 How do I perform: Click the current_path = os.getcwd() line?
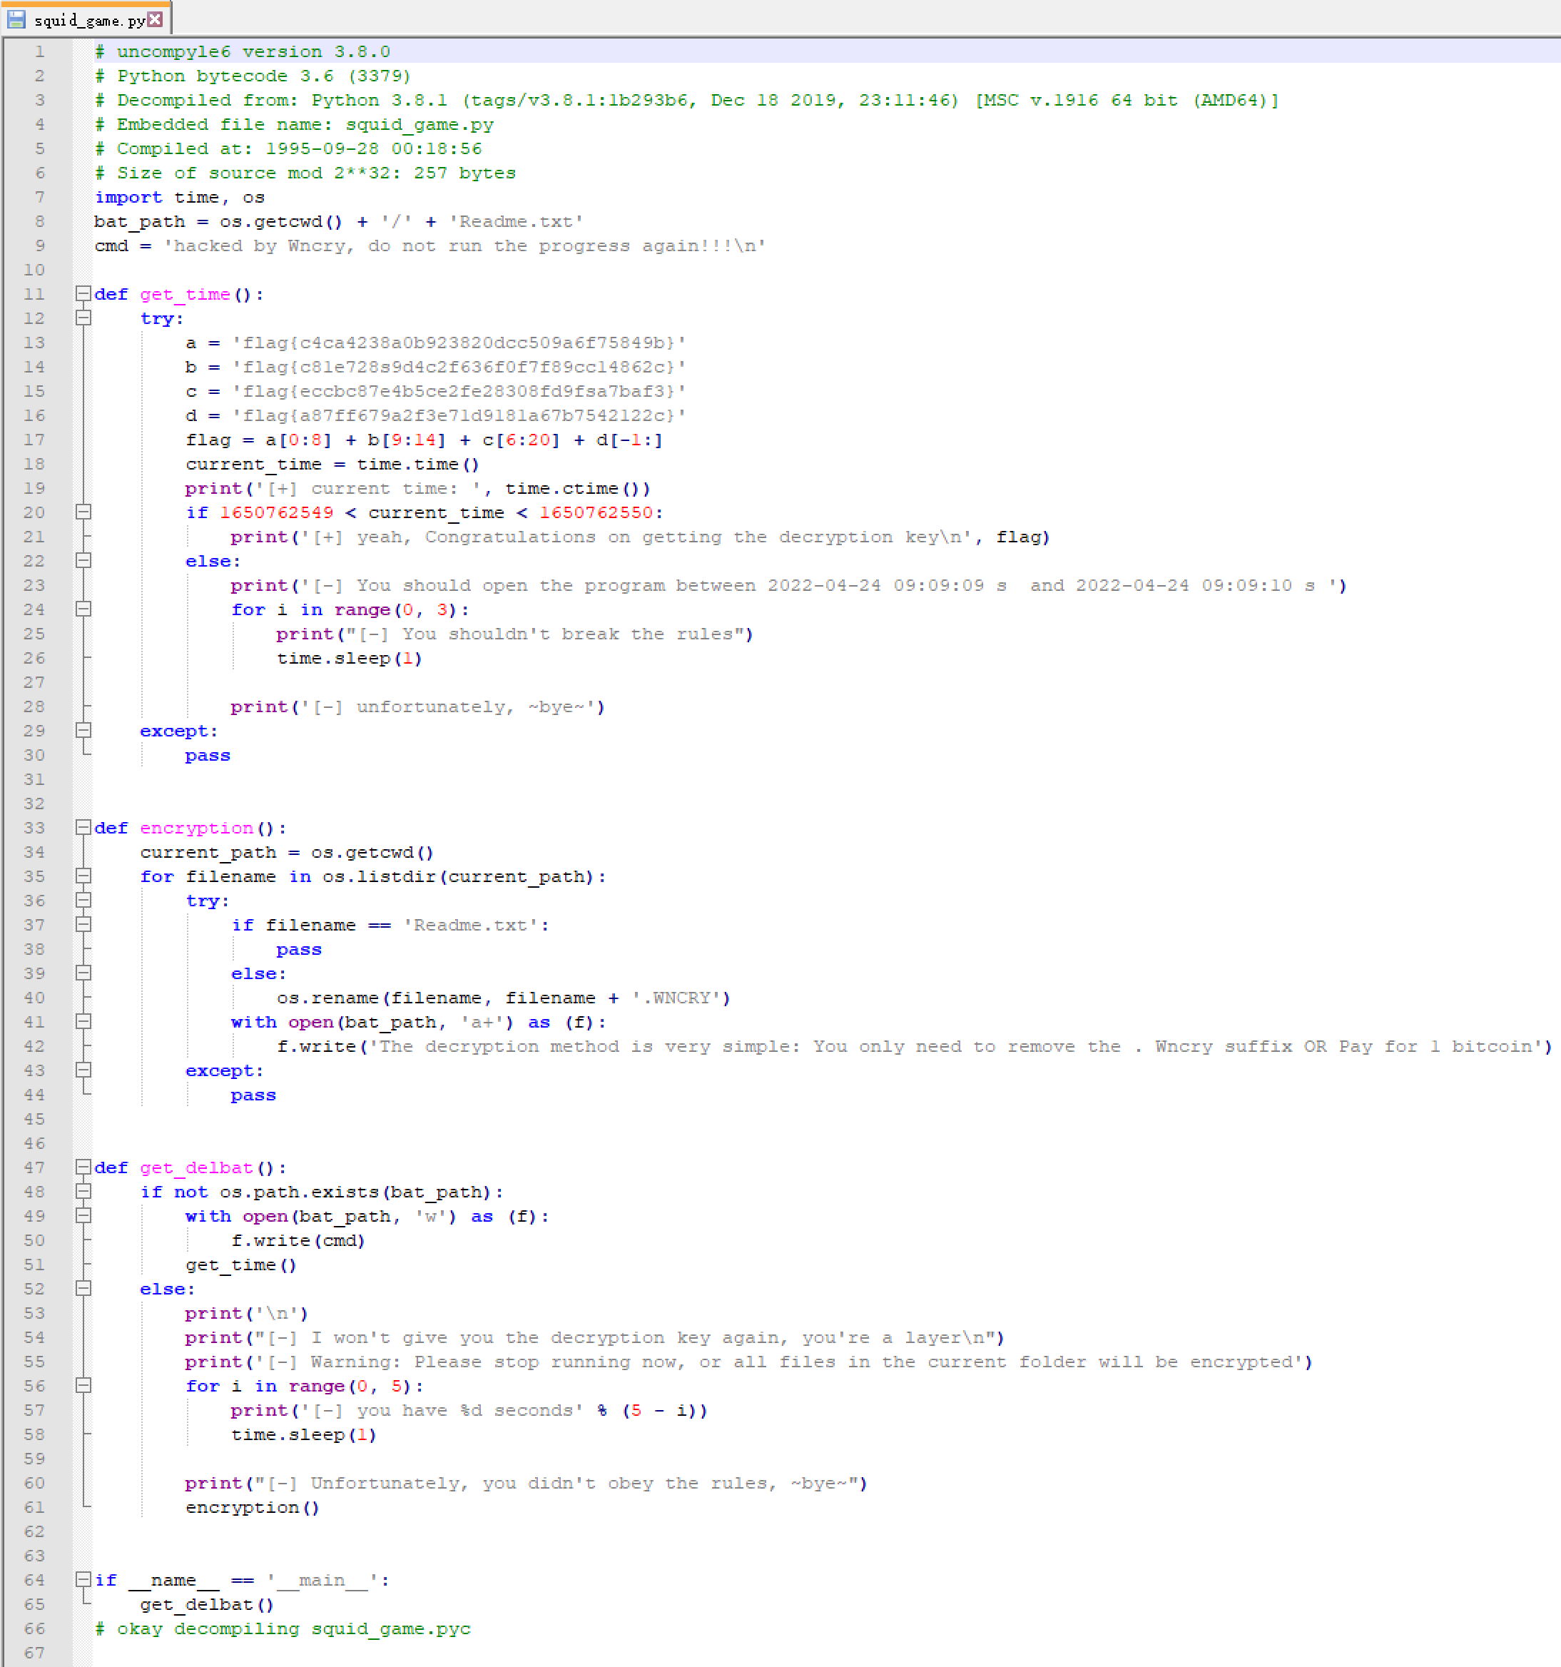click(x=287, y=852)
